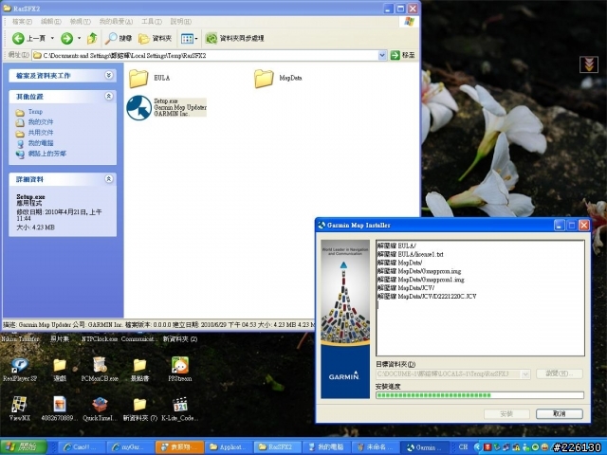Switch to the Applicat... taskbar button

[x=229, y=446]
